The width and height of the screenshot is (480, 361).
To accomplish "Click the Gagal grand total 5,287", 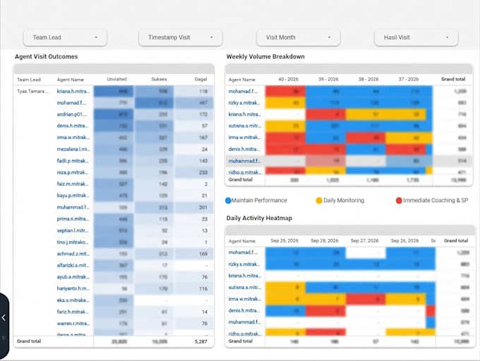I will pyautogui.click(x=200, y=341).
